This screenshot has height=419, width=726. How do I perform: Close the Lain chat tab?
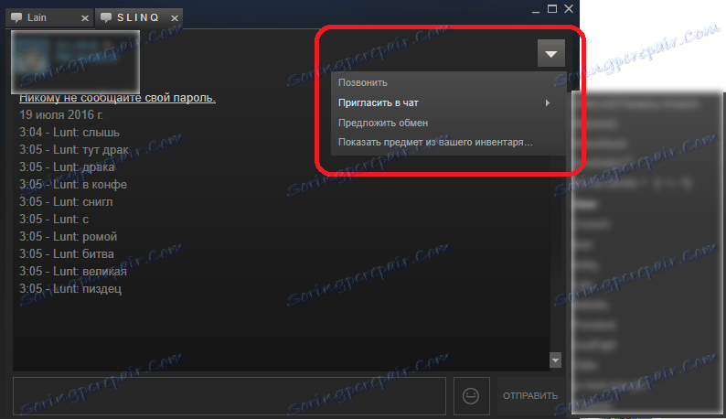coord(85,18)
